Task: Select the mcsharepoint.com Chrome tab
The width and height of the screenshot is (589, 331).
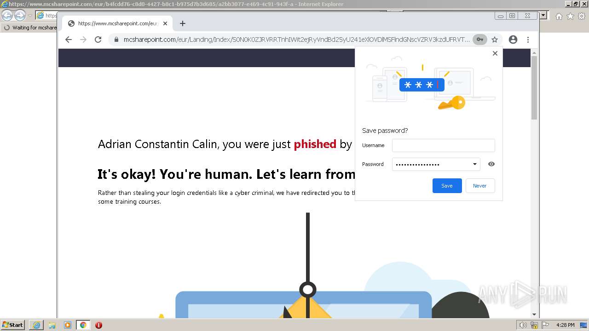Action: tap(117, 23)
